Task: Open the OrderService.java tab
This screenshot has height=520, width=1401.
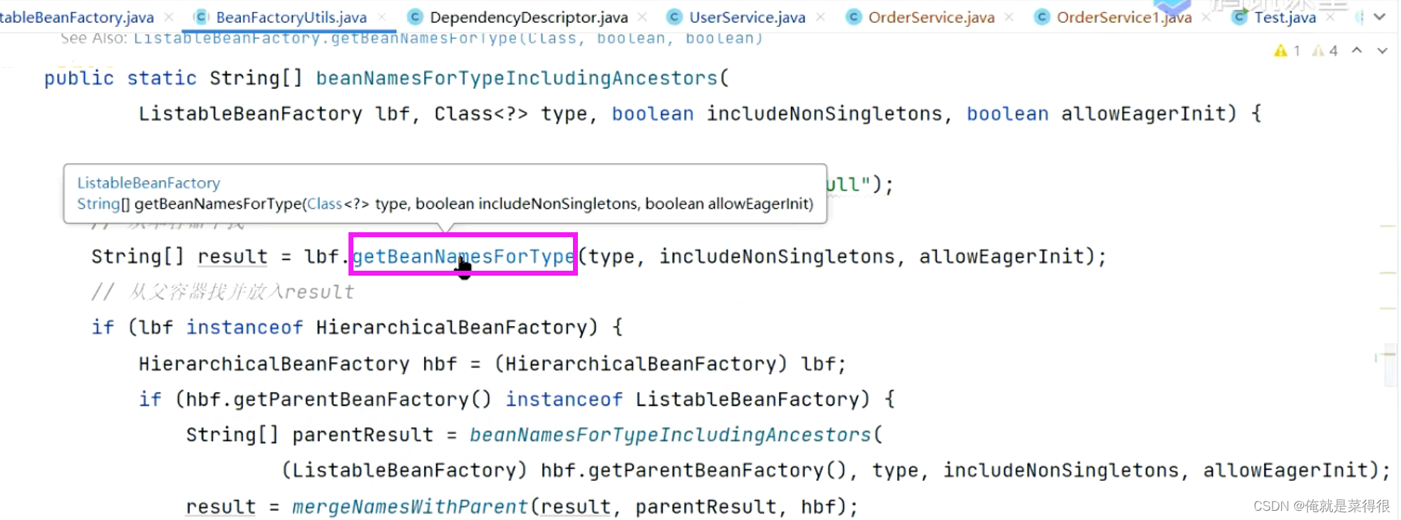Action: pyautogui.click(x=931, y=17)
